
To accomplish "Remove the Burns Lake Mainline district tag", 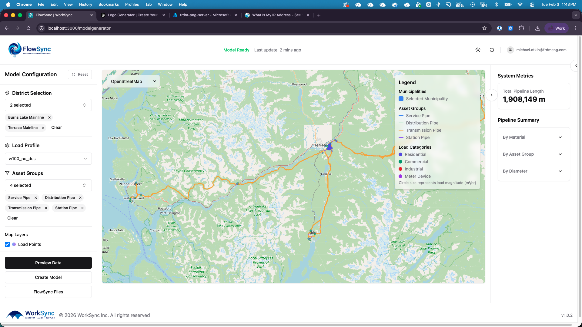I will pyautogui.click(x=49, y=117).
